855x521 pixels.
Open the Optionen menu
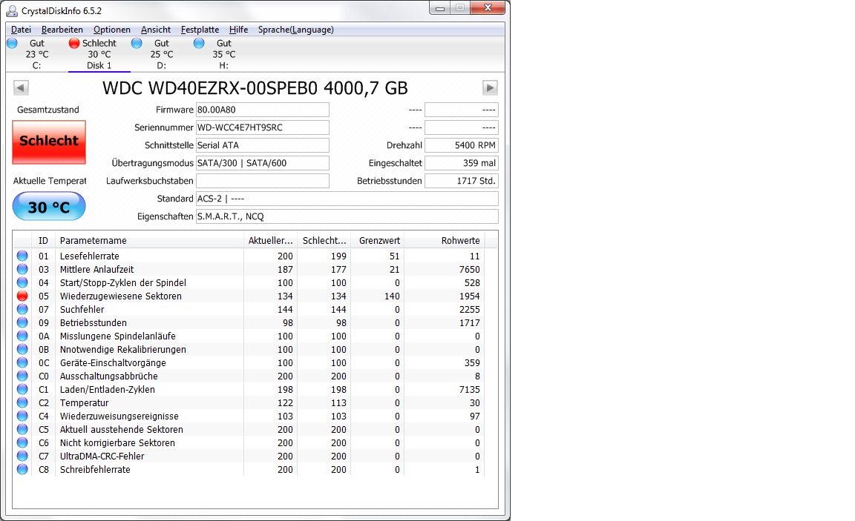coord(112,30)
